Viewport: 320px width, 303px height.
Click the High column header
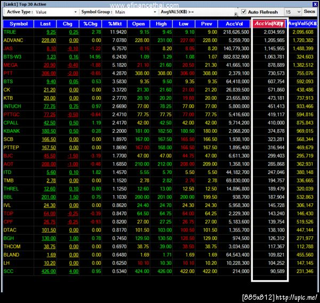coord(161,24)
